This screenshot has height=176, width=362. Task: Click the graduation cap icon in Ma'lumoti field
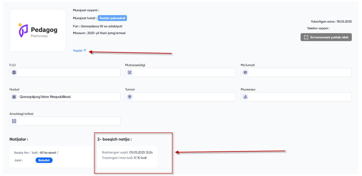(245, 72)
